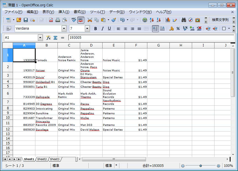Add a decimal place to numbers
The height and width of the screenshot is (171, 238).
[x=192, y=28]
